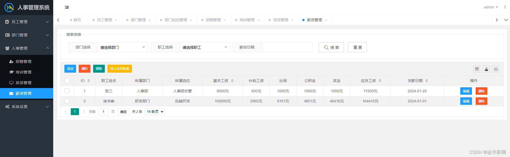Switch to the 员工管理 tab

tap(104, 20)
